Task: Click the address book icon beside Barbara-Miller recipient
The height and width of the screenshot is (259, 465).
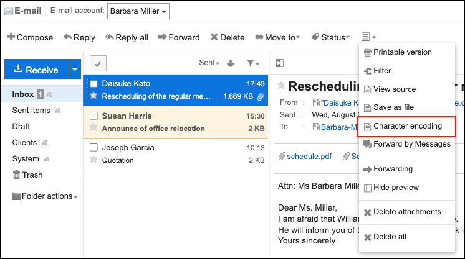Action: tap(316, 127)
